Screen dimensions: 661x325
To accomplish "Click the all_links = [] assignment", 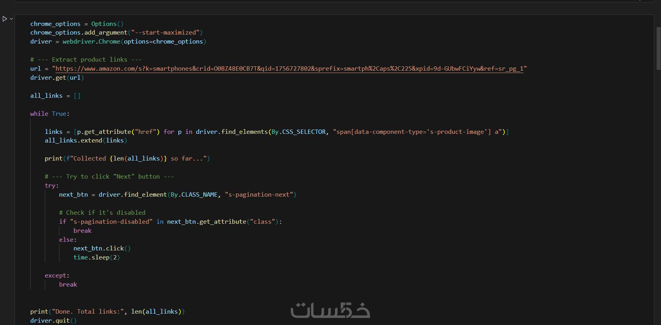I will (55, 96).
